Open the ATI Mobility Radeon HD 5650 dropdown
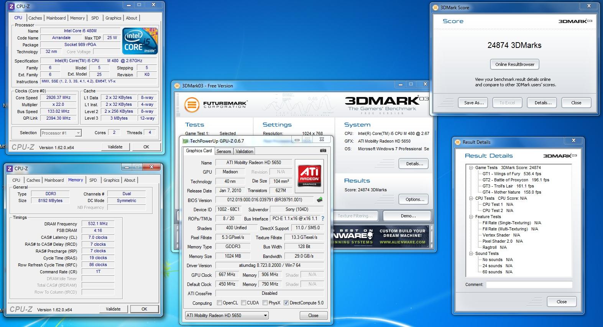603x327 pixels. point(227,315)
